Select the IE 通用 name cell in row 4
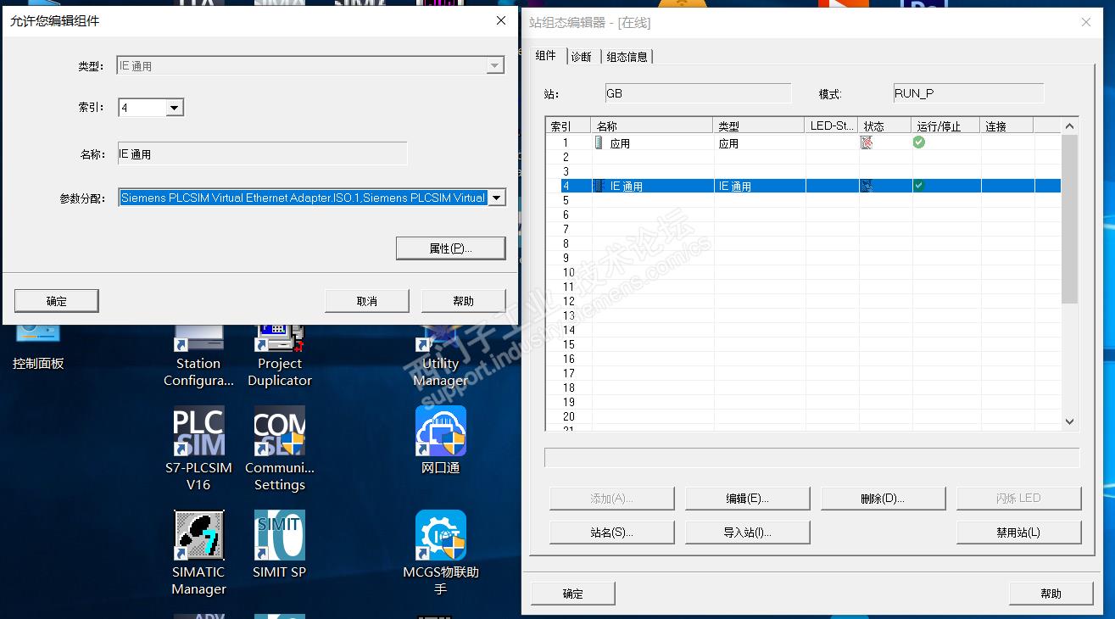This screenshot has height=619, width=1115. (x=652, y=186)
